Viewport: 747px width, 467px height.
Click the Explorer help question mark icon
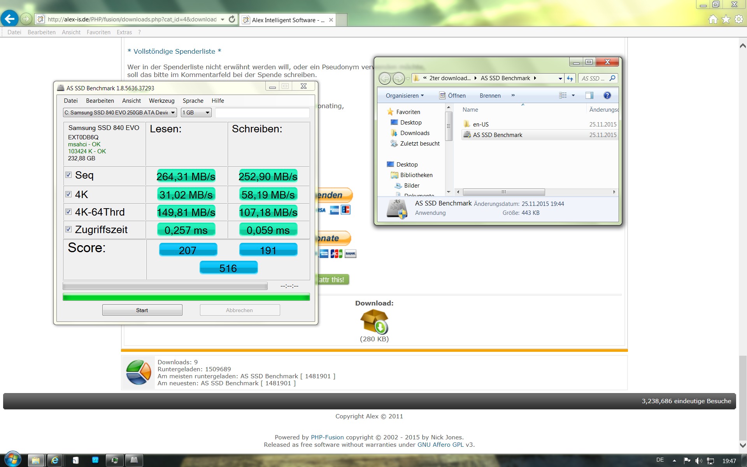[607, 95]
